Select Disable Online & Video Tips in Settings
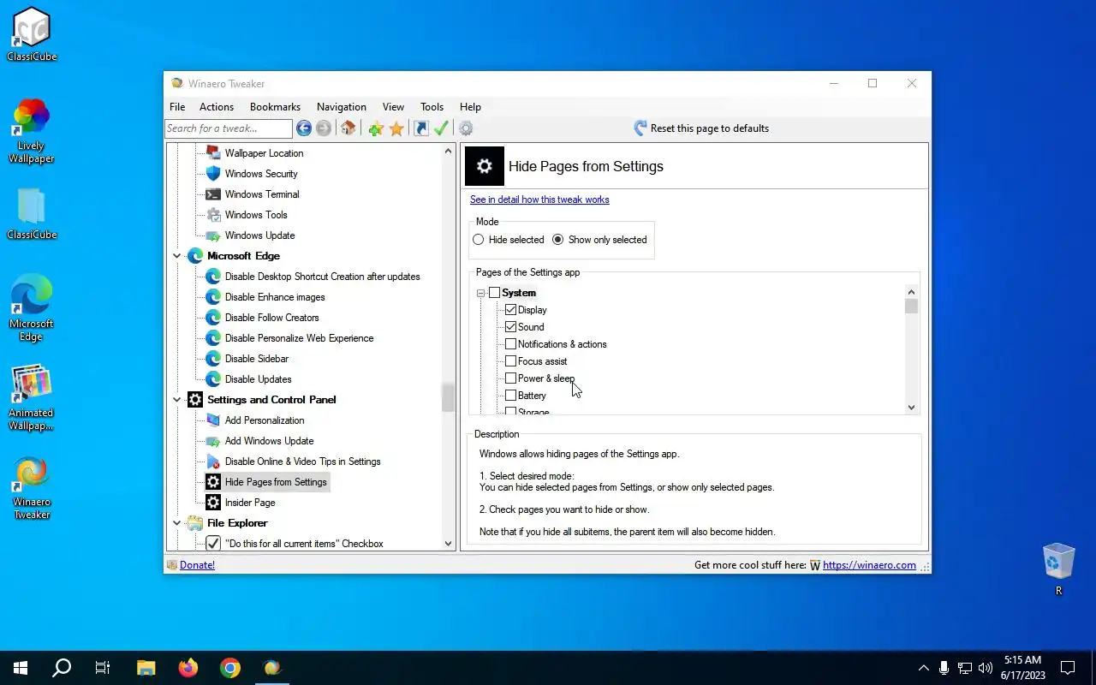 pyautogui.click(x=302, y=462)
